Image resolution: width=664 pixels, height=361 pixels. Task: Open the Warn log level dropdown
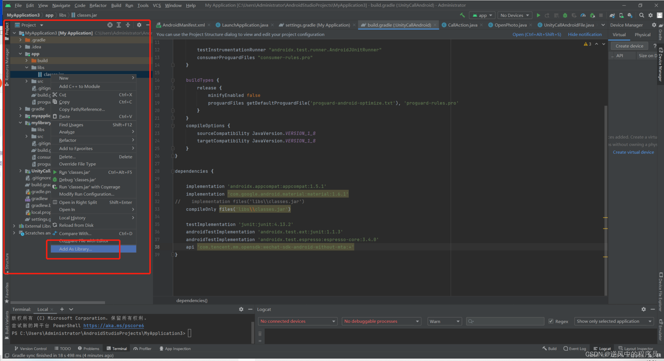tap(445, 321)
